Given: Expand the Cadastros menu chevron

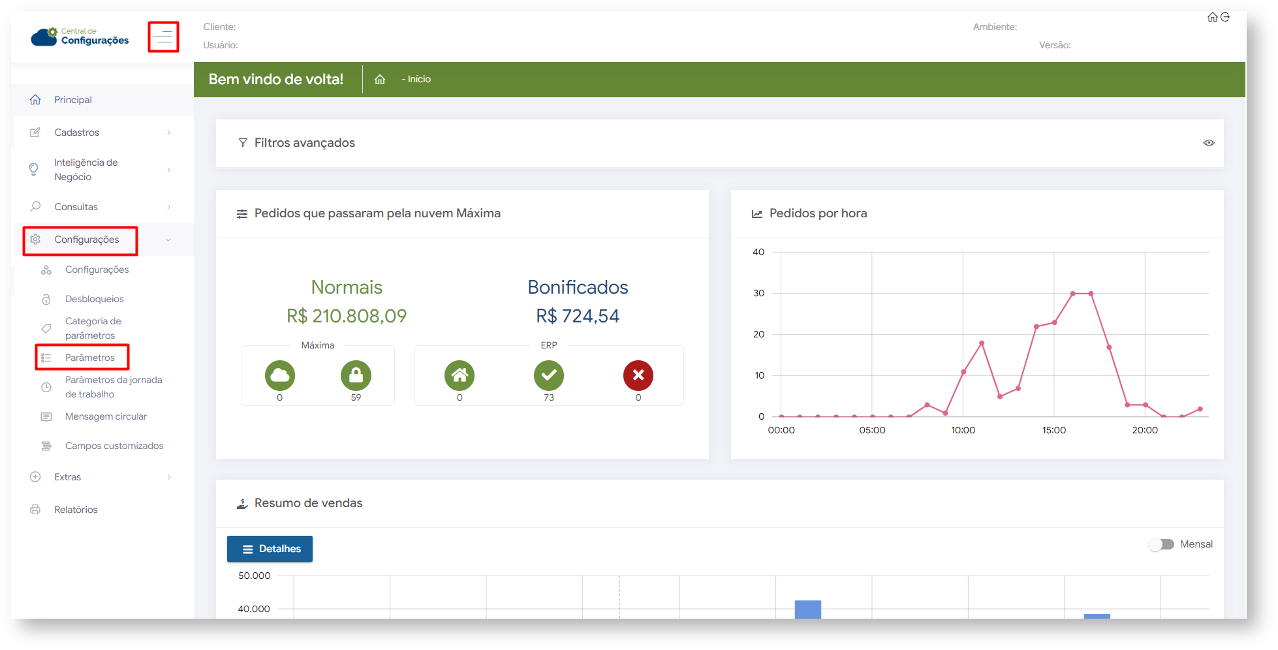Looking at the screenshot, I should coord(169,132).
